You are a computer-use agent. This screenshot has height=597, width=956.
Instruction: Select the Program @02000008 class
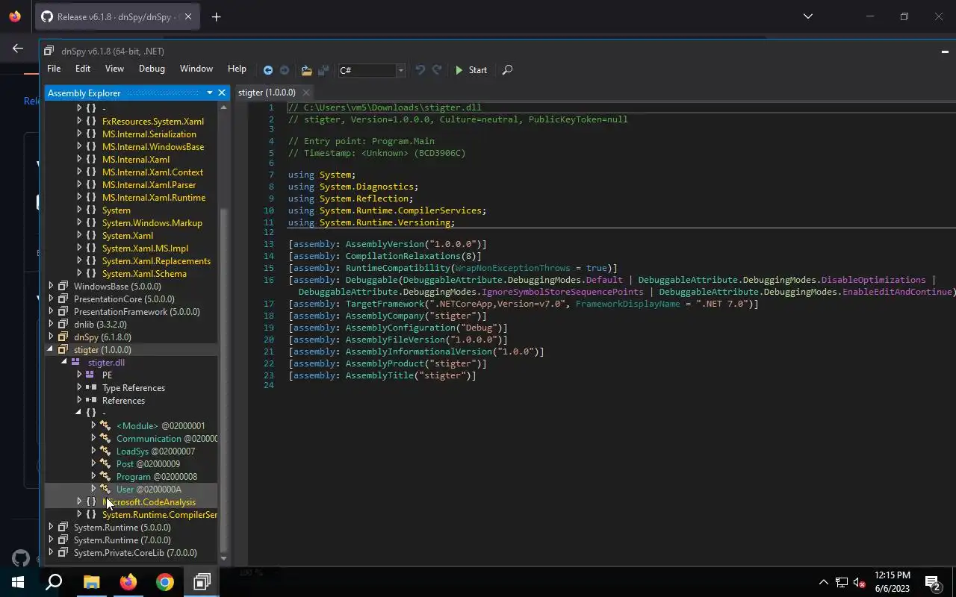pos(157,477)
